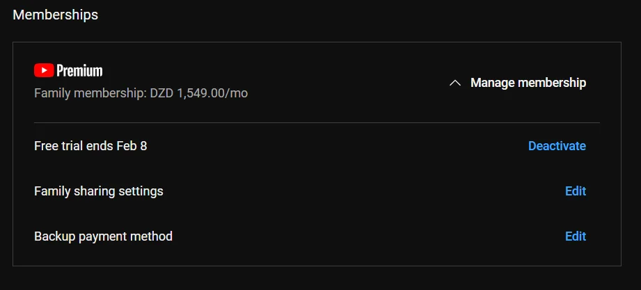This screenshot has width=641, height=290.
Task: Click the word Manage next to the chevron
Action: [492, 83]
